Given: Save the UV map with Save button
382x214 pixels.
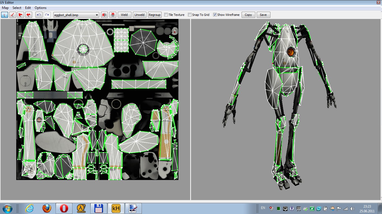Looking at the screenshot, I should (x=263, y=15).
